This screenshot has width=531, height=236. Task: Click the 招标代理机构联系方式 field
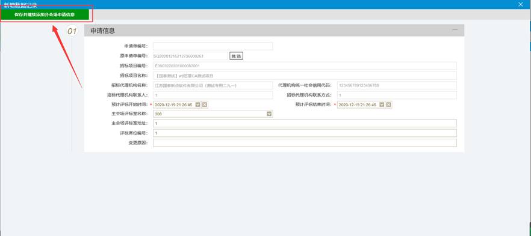[x=397, y=95]
